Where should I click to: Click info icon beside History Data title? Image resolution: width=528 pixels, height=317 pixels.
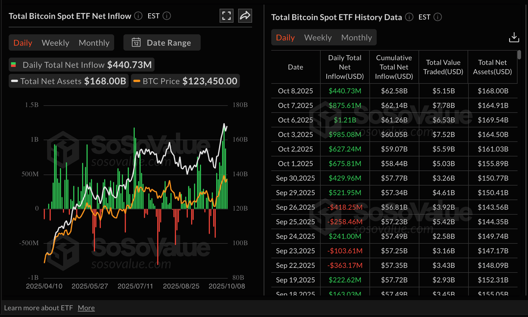409,17
